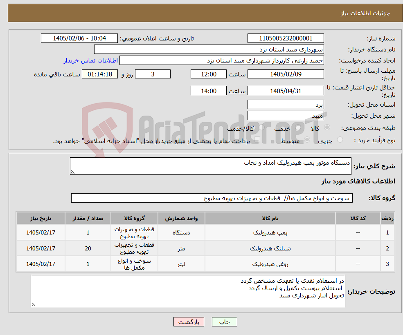Screen dimensions: 403x335
Task: Click the پمپ هیدرولیک item cell
Action: [x=270, y=232]
